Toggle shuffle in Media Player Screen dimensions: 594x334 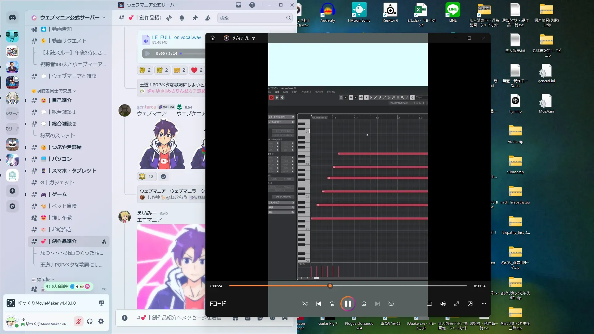(305, 304)
